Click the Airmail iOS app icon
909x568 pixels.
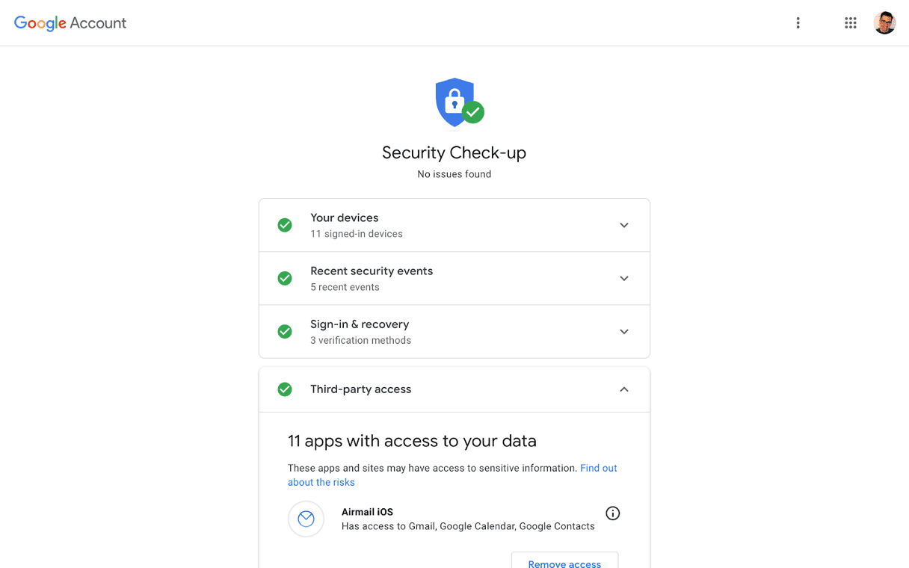coord(306,519)
